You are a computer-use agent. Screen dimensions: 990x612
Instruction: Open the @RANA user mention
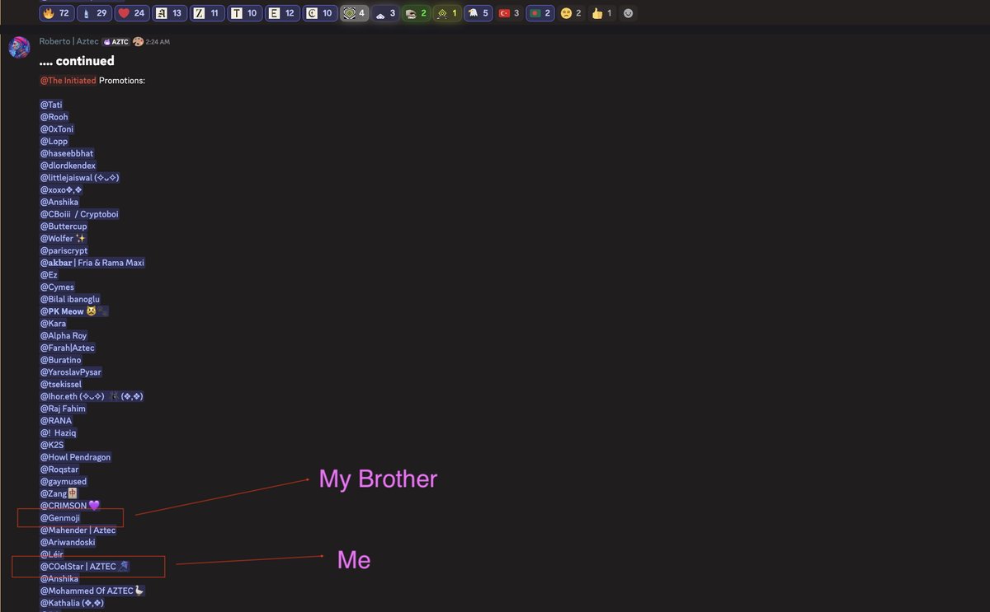(56, 421)
